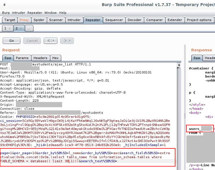Open the Window menu
The image size is (215, 170).
[x=50, y=13]
